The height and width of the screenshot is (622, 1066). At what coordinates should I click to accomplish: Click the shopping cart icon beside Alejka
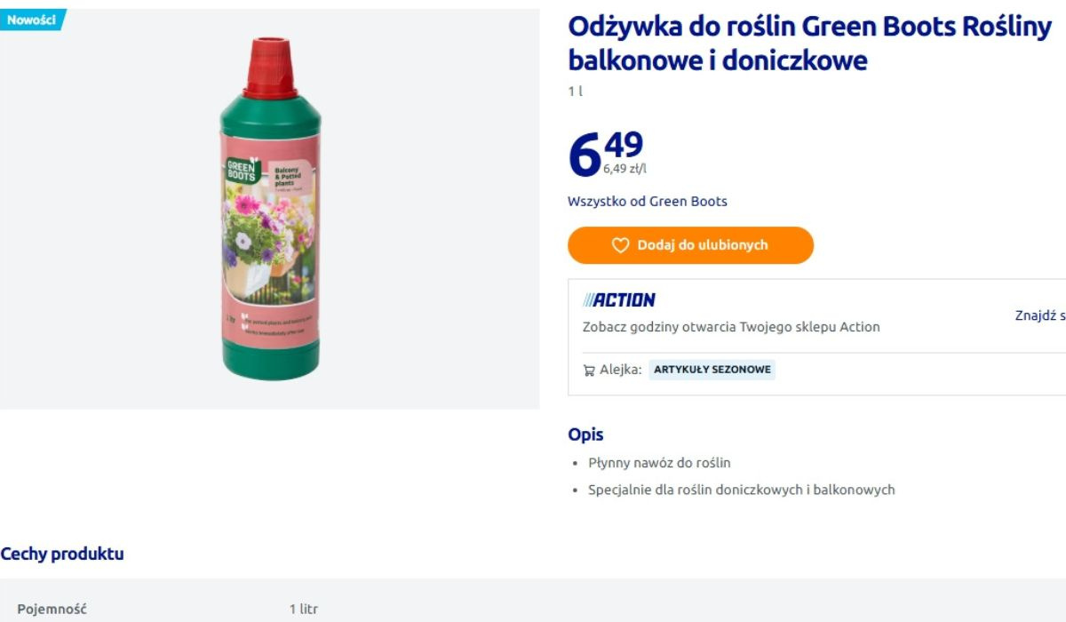point(589,371)
